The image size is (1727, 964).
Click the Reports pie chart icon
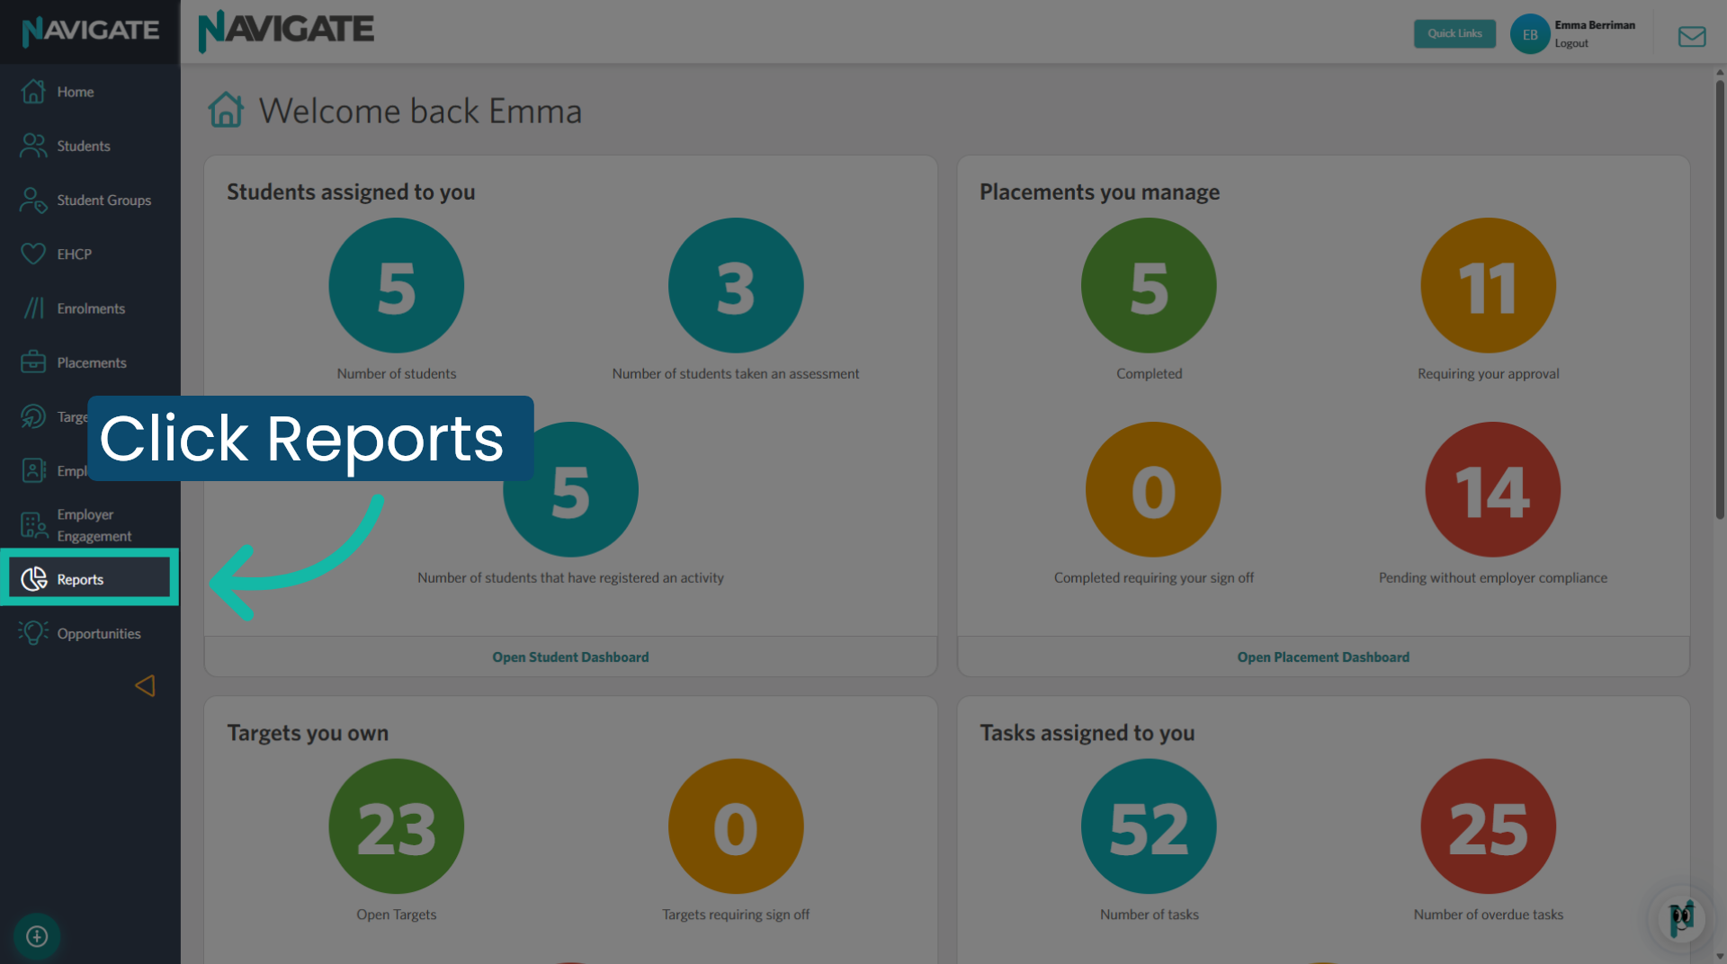pos(34,579)
